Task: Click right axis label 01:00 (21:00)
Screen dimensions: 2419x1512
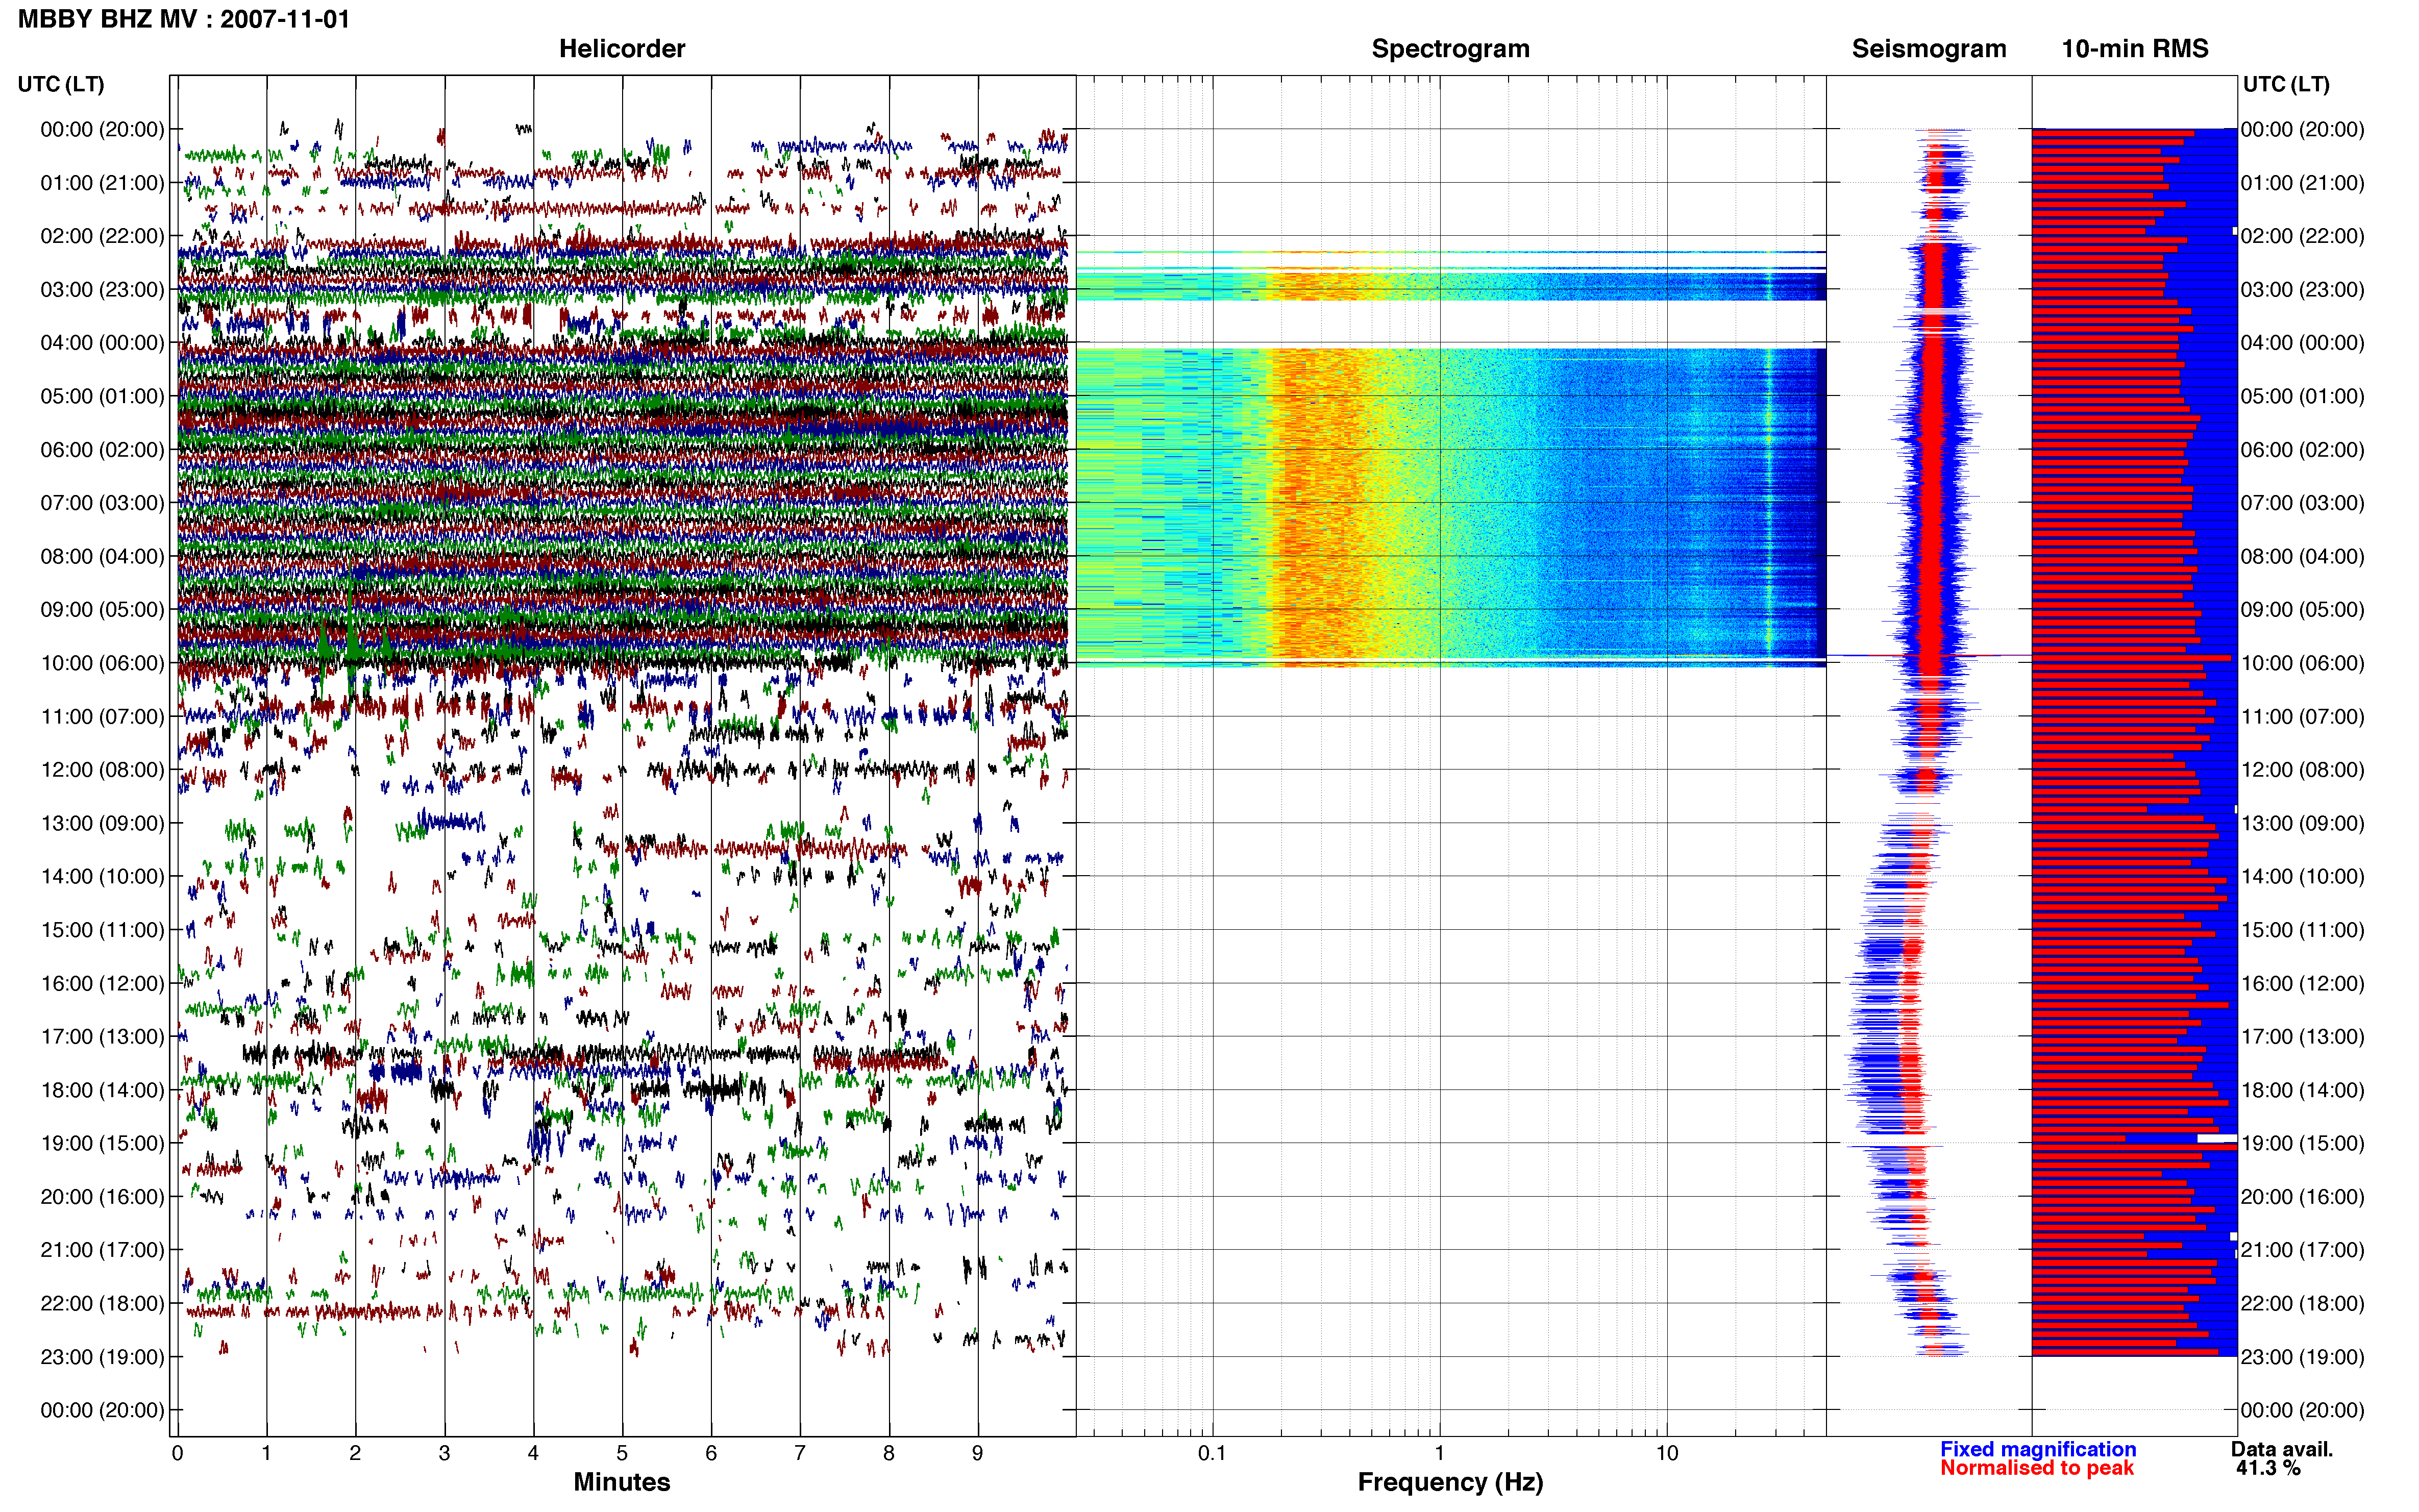Action: tap(2303, 183)
